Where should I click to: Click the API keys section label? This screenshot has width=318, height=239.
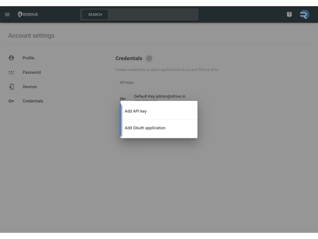pyautogui.click(x=126, y=82)
